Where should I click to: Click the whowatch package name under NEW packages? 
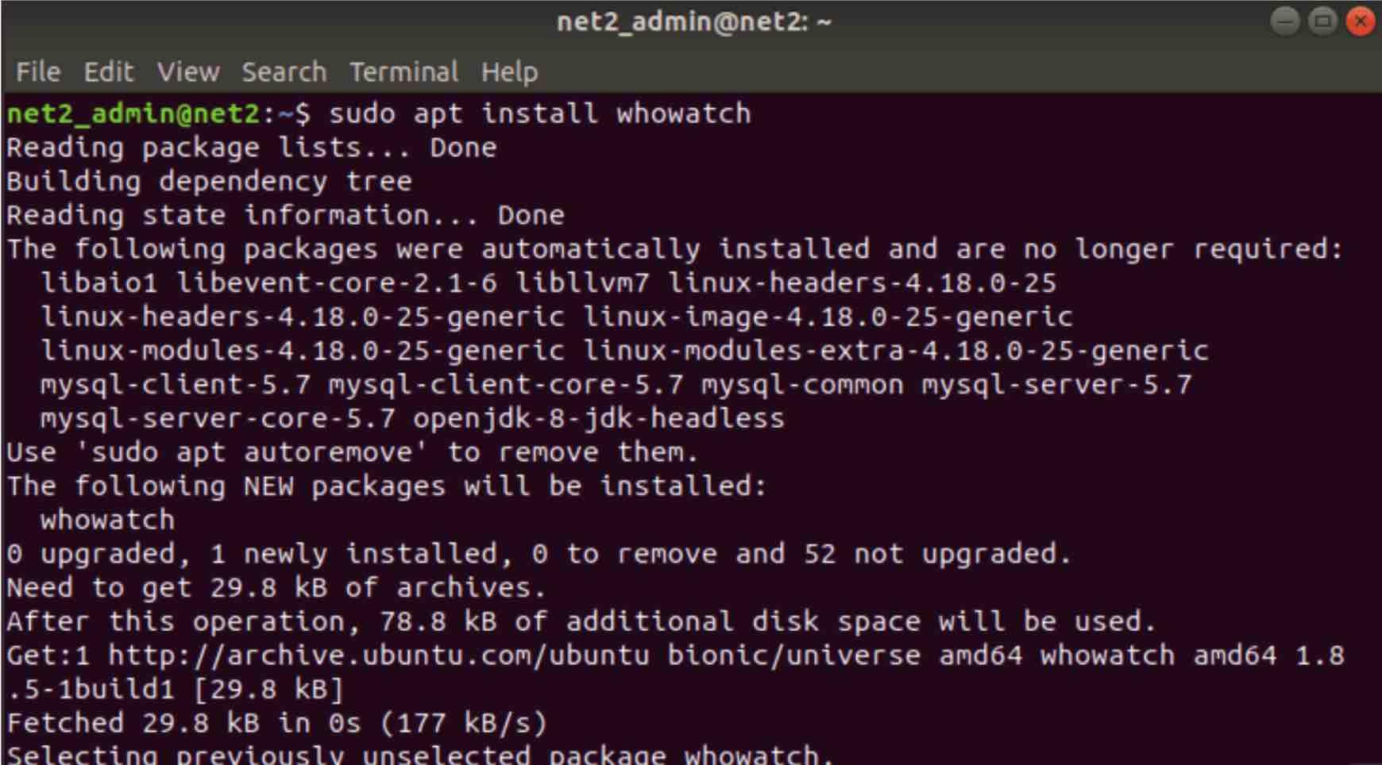108,521
